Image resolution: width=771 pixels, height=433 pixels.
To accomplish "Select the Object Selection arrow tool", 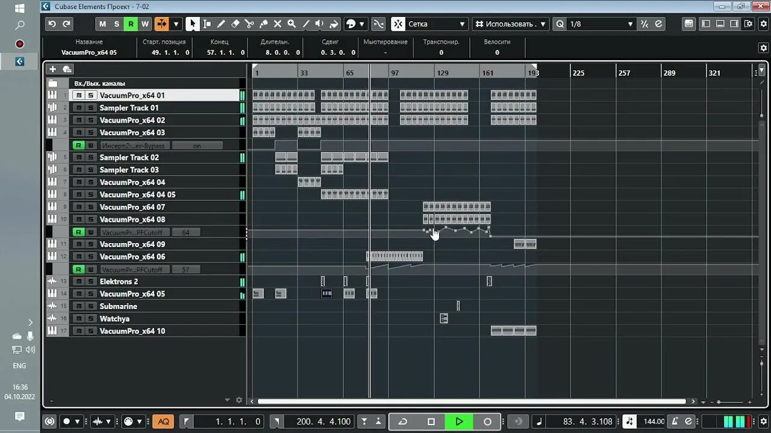I will (192, 24).
